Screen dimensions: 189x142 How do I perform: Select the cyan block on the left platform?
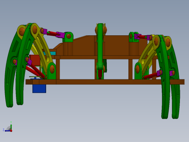coord(50,53)
